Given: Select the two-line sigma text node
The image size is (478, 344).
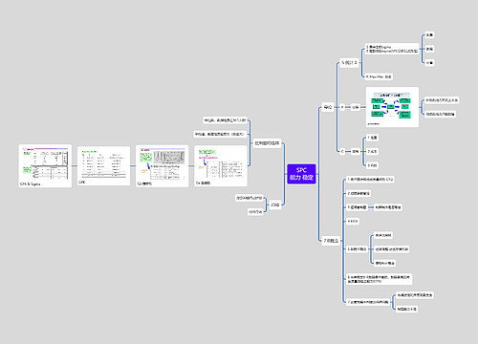Looking at the screenshot, I should pyautogui.click(x=392, y=49).
